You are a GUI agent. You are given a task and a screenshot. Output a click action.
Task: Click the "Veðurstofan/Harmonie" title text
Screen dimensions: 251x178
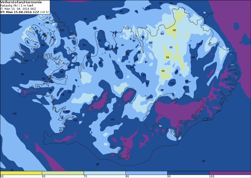tap(21, 2)
